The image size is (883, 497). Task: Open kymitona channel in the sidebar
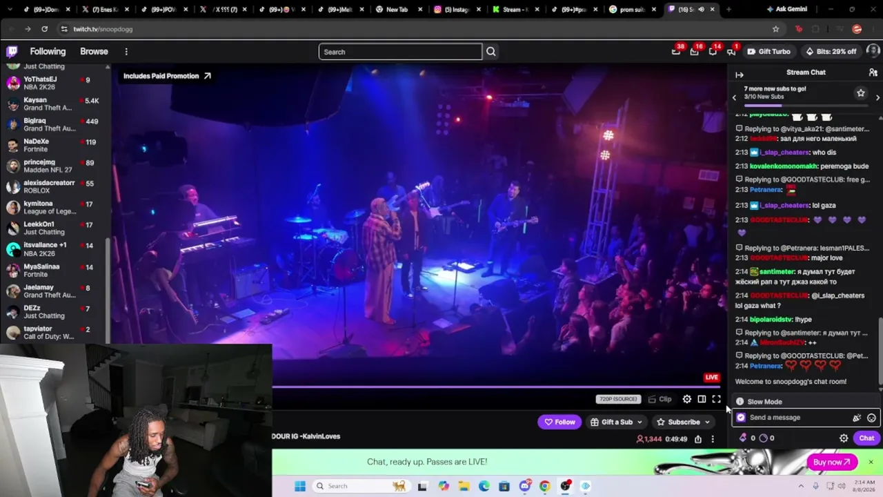coord(55,207)
